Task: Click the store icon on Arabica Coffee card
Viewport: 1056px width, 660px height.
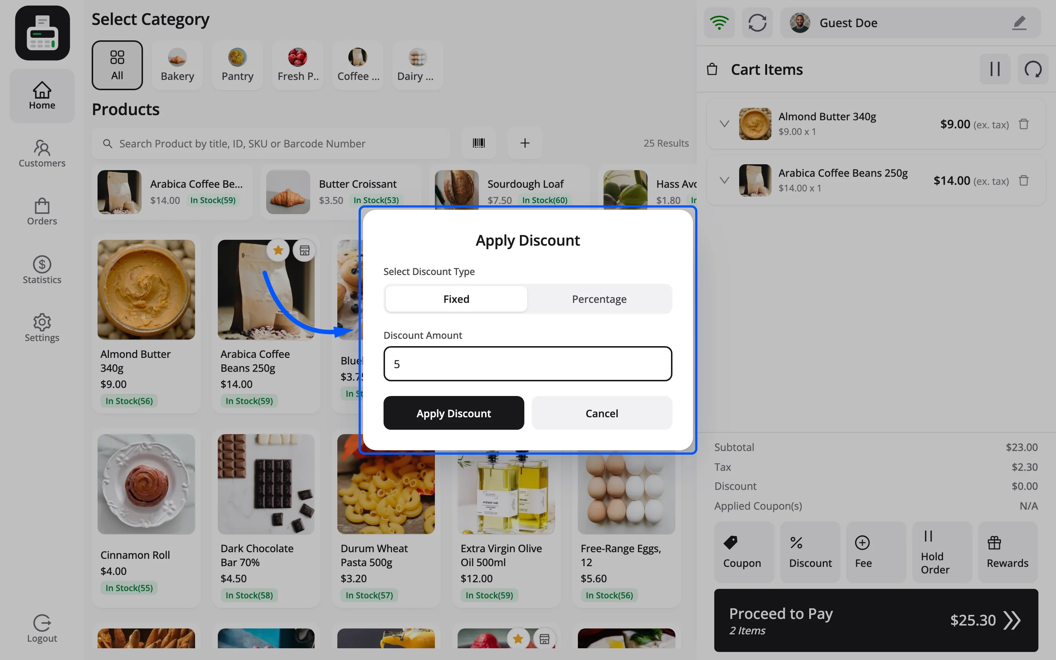Action: pyautogui.click(x=304, y=250)
